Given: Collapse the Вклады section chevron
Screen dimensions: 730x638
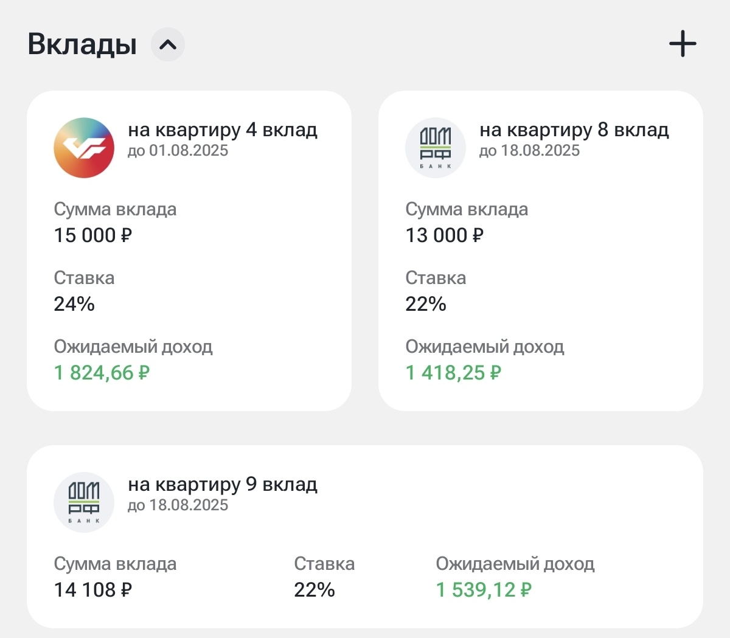Looking at the screenshot, I should click(x=168, y=44).
